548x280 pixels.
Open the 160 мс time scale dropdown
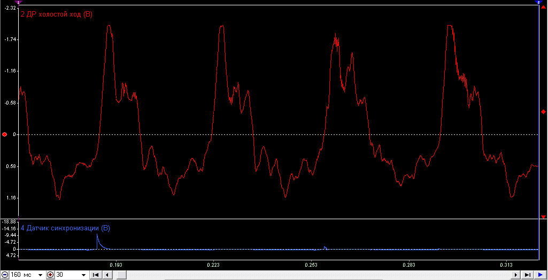[x=40, y=275]
